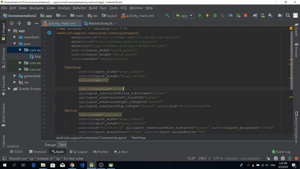This screenshot has height=169, width=300.
Task: Open the Logcat tool window
Action: click(x=78, y=152)
